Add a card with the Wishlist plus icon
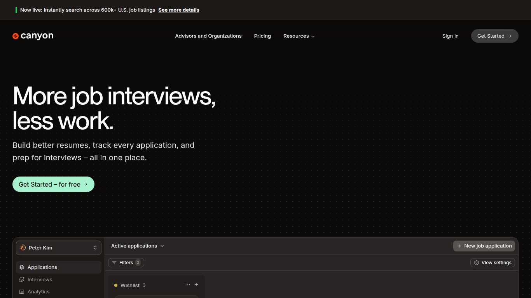The image size is (531, 298). [196, 284]
